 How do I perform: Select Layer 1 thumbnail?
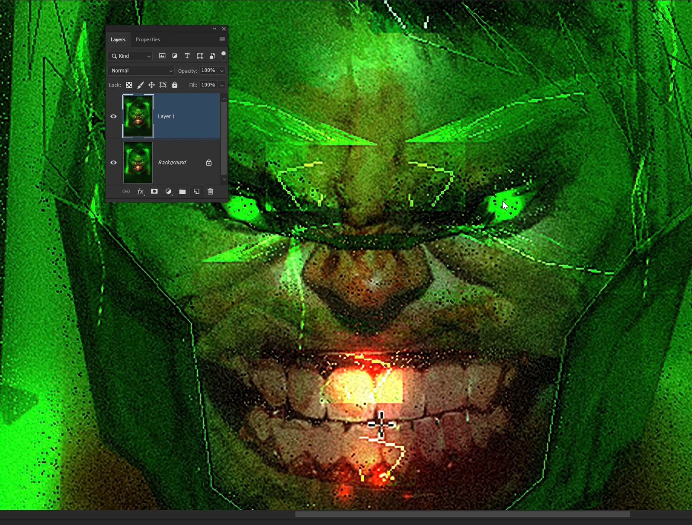(138, 116)
